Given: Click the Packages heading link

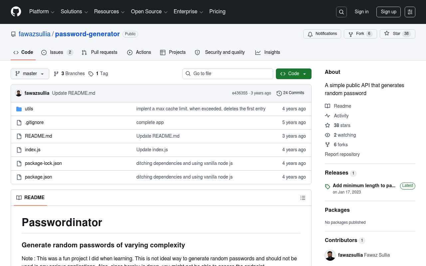Looking at the screenshot, I should pos(337,210).
